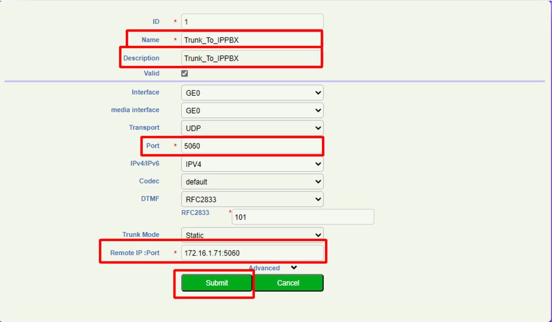Focus the Remote IP :Port field
Image resolution: width=552 pixels, height=322 pixels.
click(x=252, y=253)
